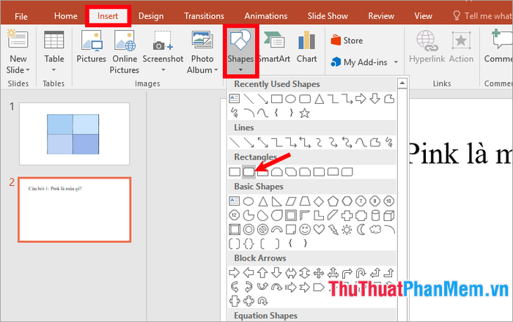Image resolution: width=513 pixels, height=322 pixels.
Task: Open the New Slide dropdown
Action: (x=18, y=70)
